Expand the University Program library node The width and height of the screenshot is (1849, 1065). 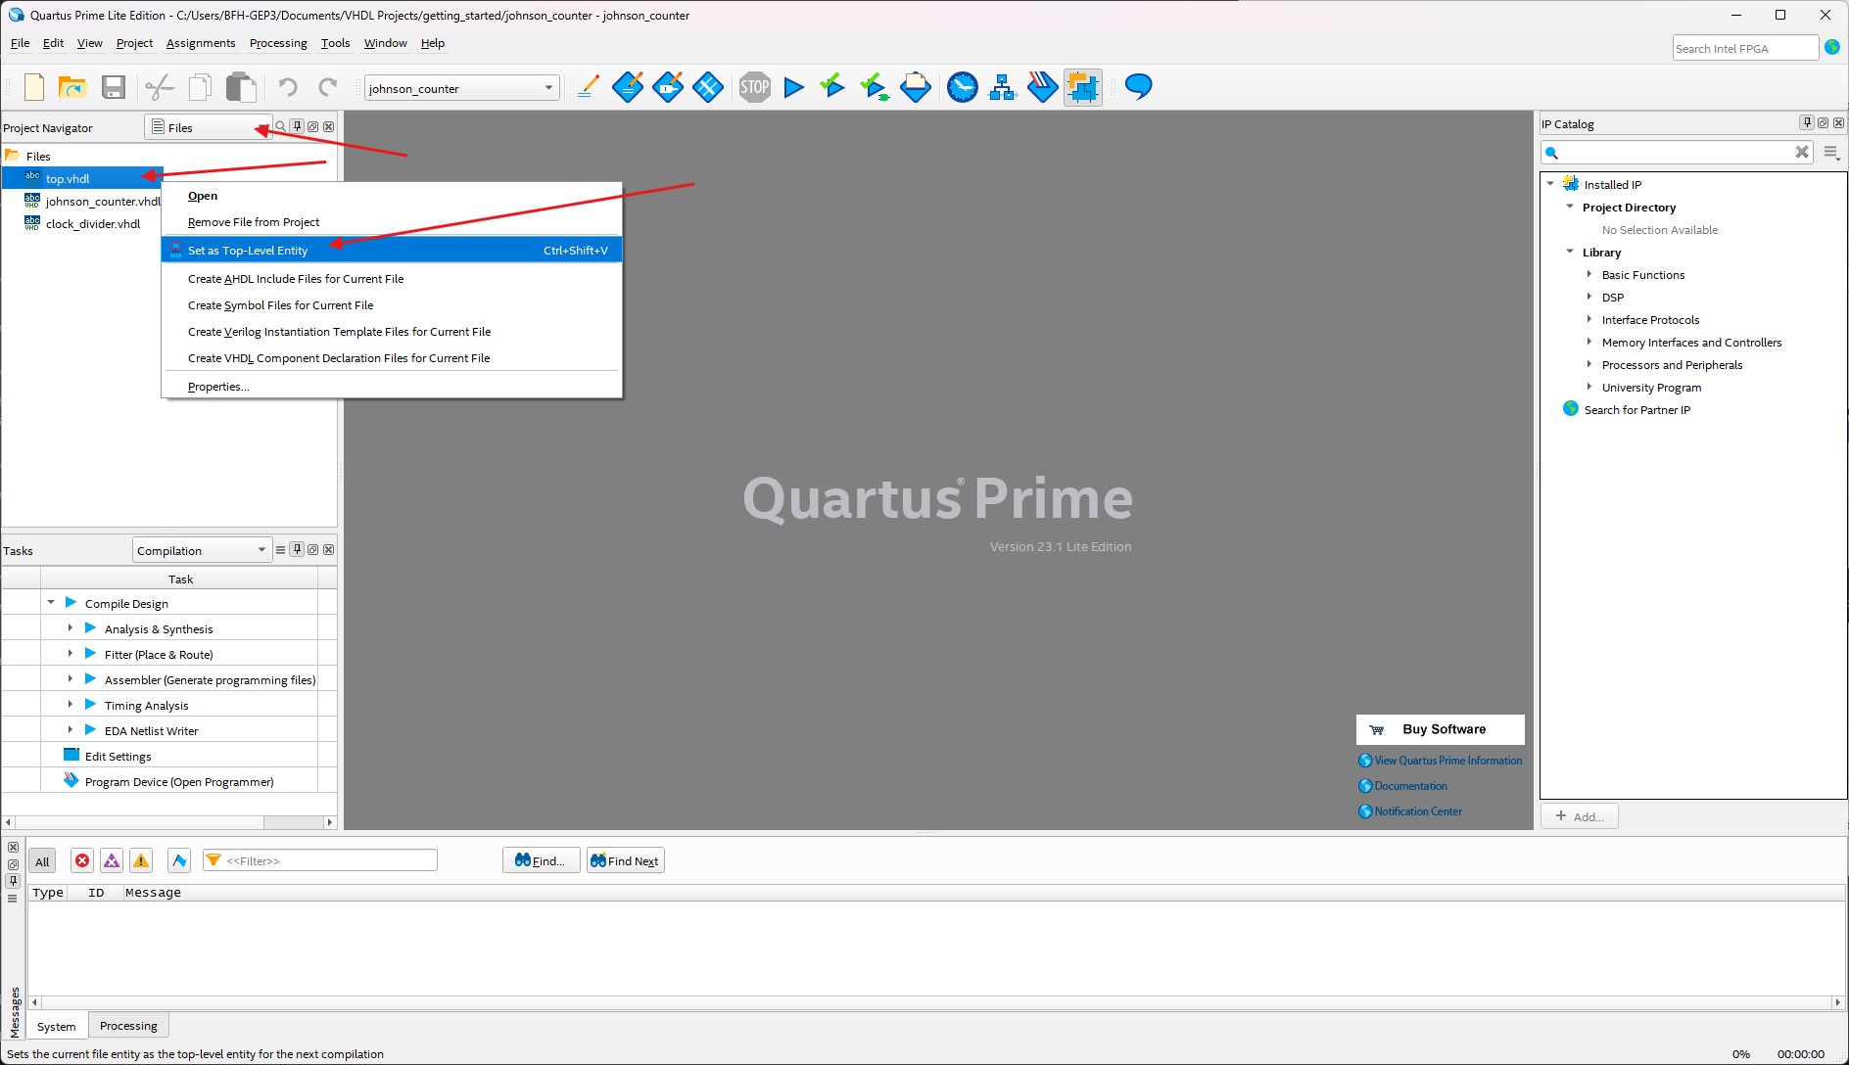pos(1589,387)
